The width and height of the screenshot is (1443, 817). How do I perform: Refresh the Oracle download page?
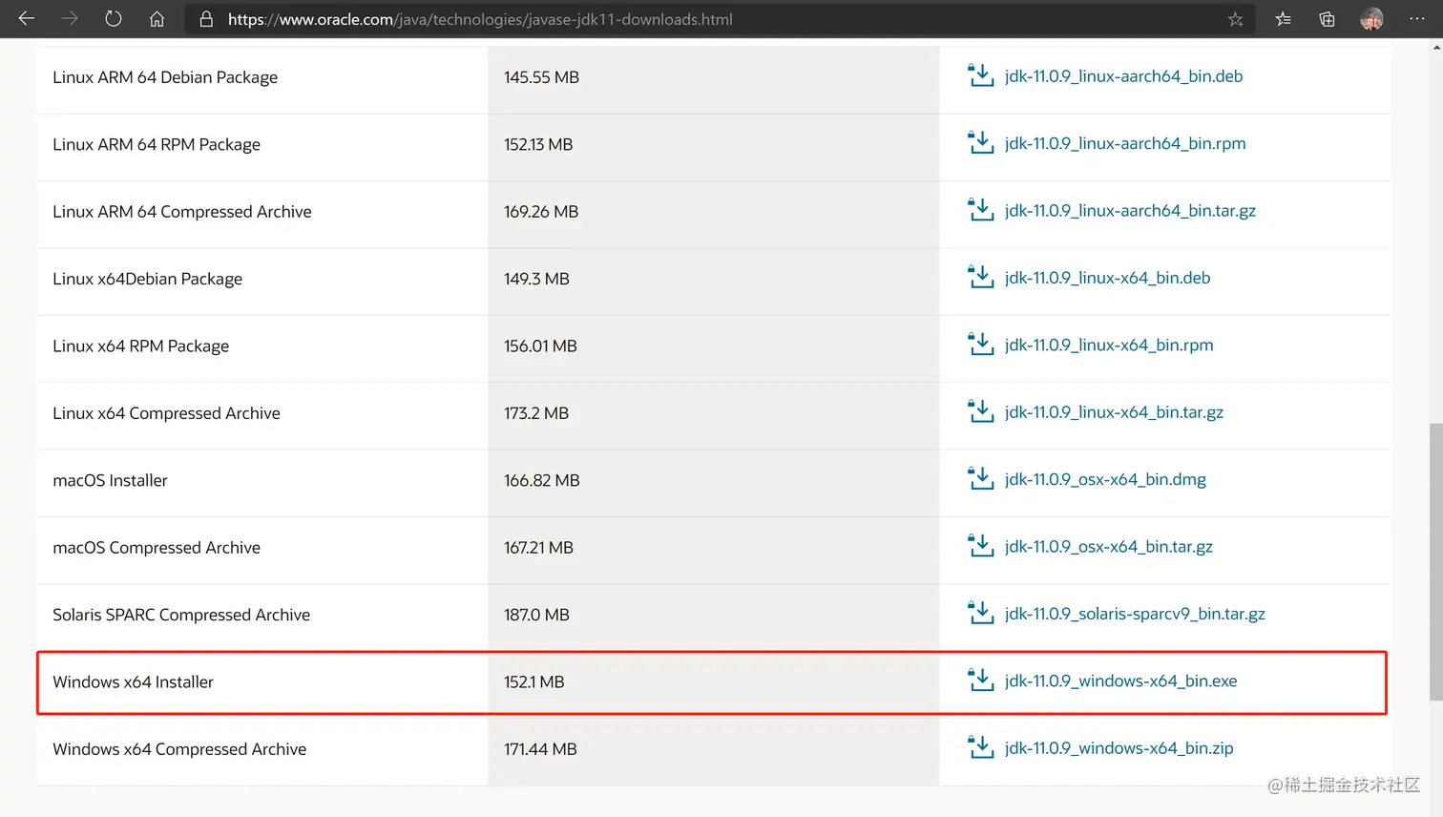tap(114, 19)
